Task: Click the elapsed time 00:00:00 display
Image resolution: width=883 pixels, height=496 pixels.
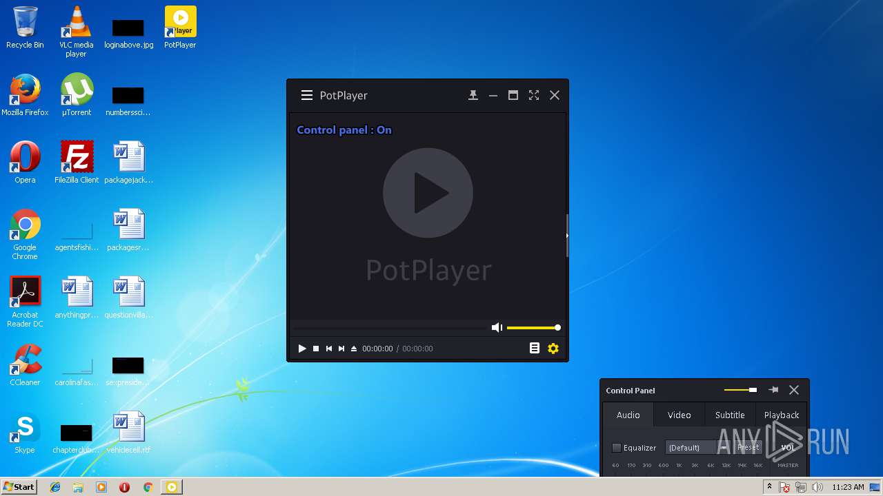Action: pos(377,349)
